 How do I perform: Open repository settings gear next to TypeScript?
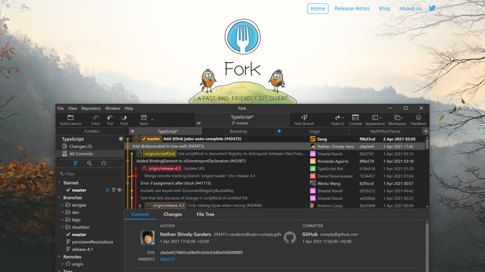tap(121, 139)
